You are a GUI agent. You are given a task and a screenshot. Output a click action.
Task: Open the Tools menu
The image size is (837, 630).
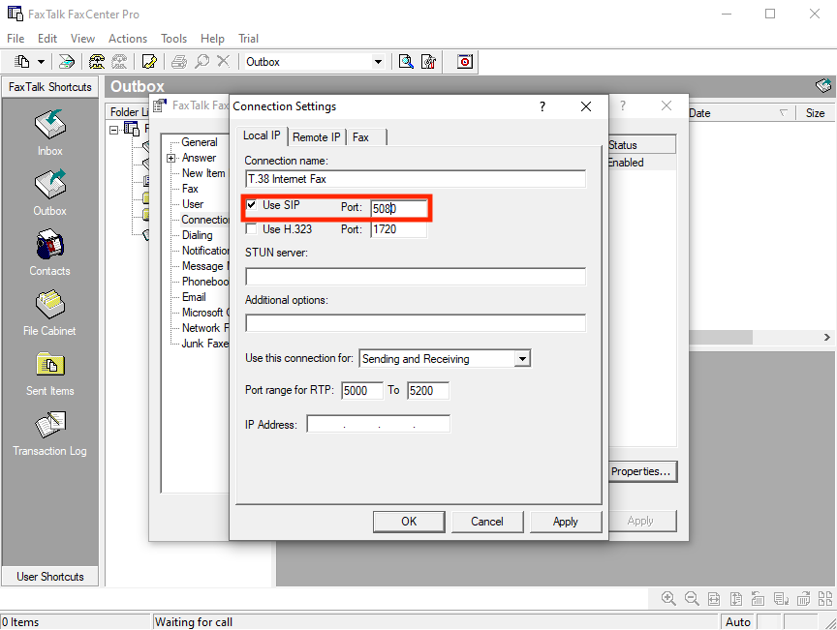coord(174,39)
